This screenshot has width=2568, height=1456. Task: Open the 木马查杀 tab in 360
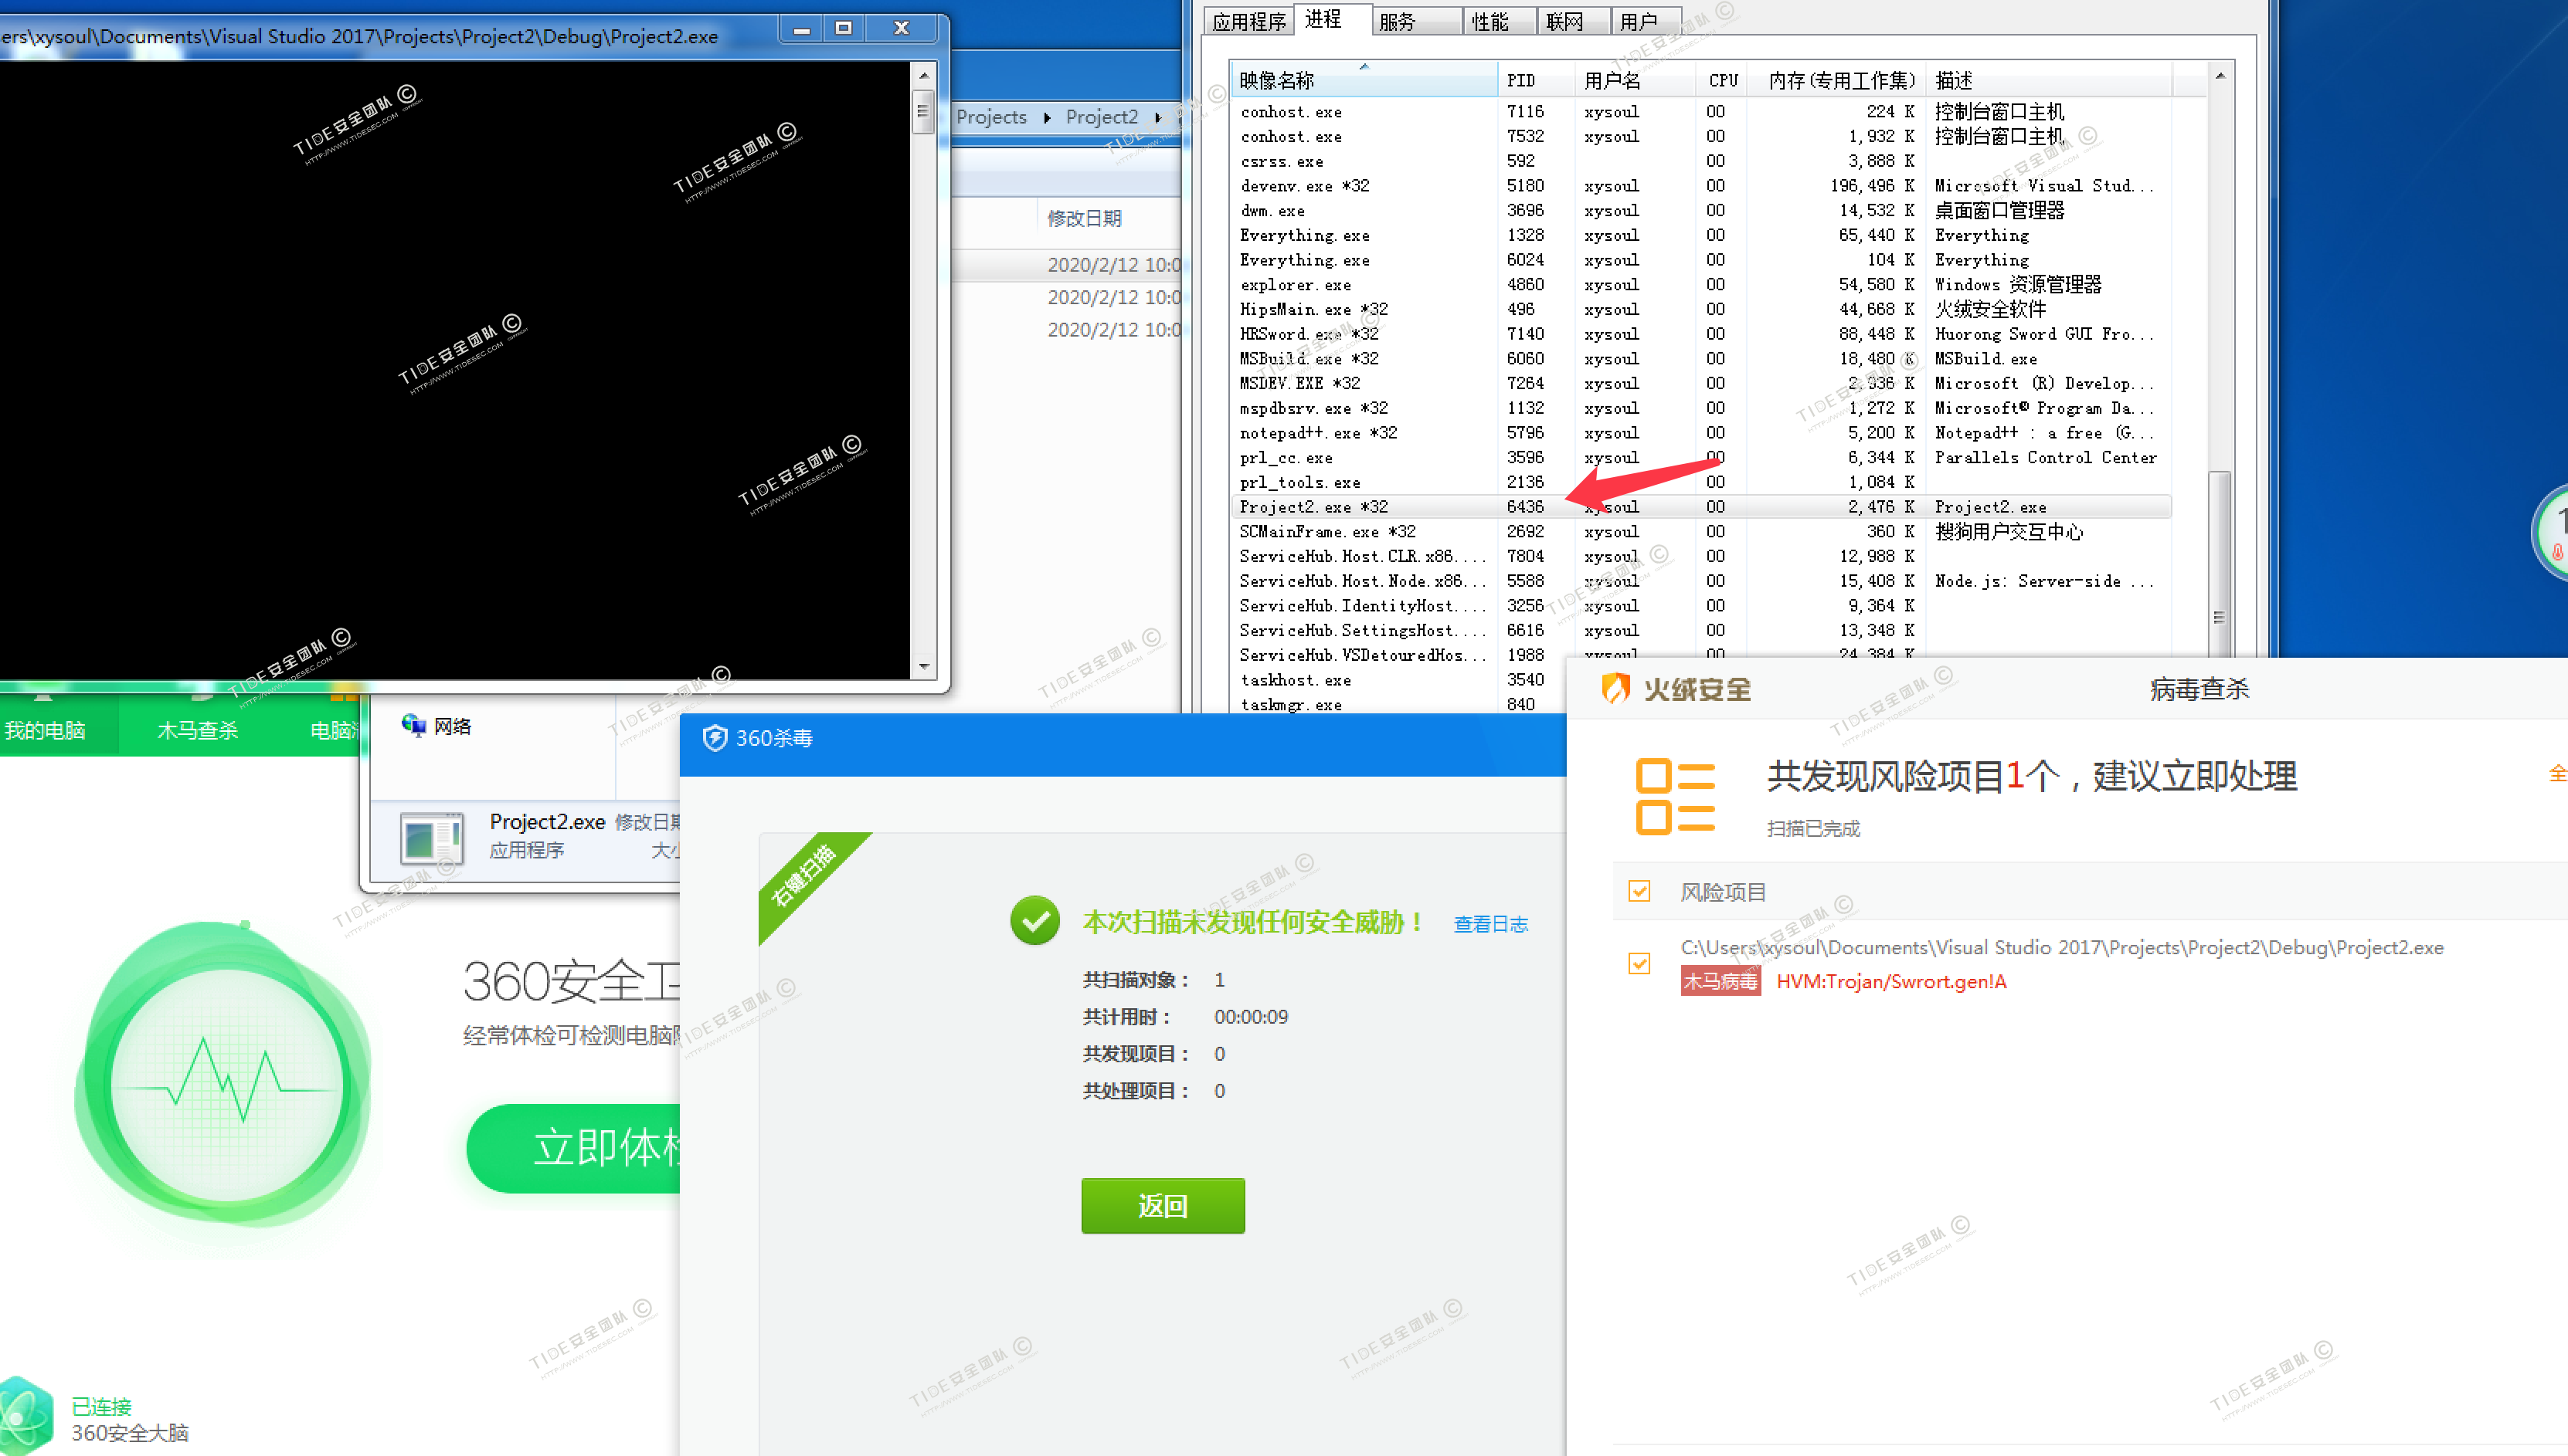[x=197, y=730]
